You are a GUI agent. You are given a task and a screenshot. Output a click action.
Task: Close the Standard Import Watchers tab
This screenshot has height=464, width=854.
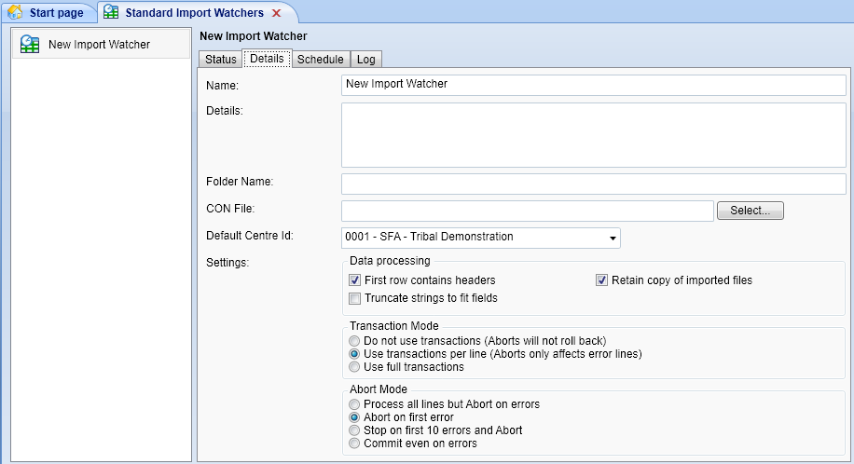click(x=276, y=13)
